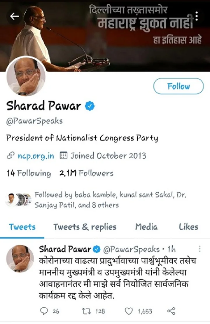Tap the link chain icon beside the website

pos(10,156)
